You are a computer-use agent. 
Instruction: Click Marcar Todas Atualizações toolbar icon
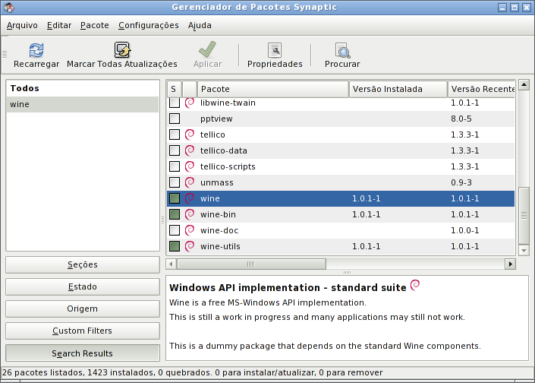click(x=122, y=50)
